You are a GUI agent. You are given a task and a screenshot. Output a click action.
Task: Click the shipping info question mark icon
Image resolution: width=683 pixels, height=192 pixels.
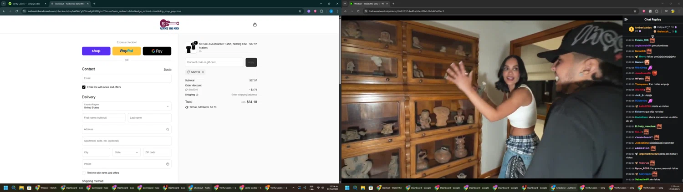click(x=197, y=95)
